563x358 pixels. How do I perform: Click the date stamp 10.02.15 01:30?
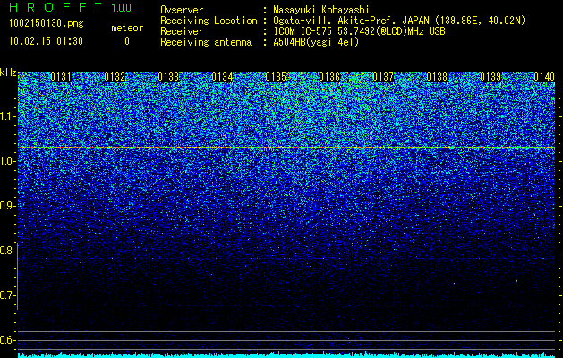46,41
